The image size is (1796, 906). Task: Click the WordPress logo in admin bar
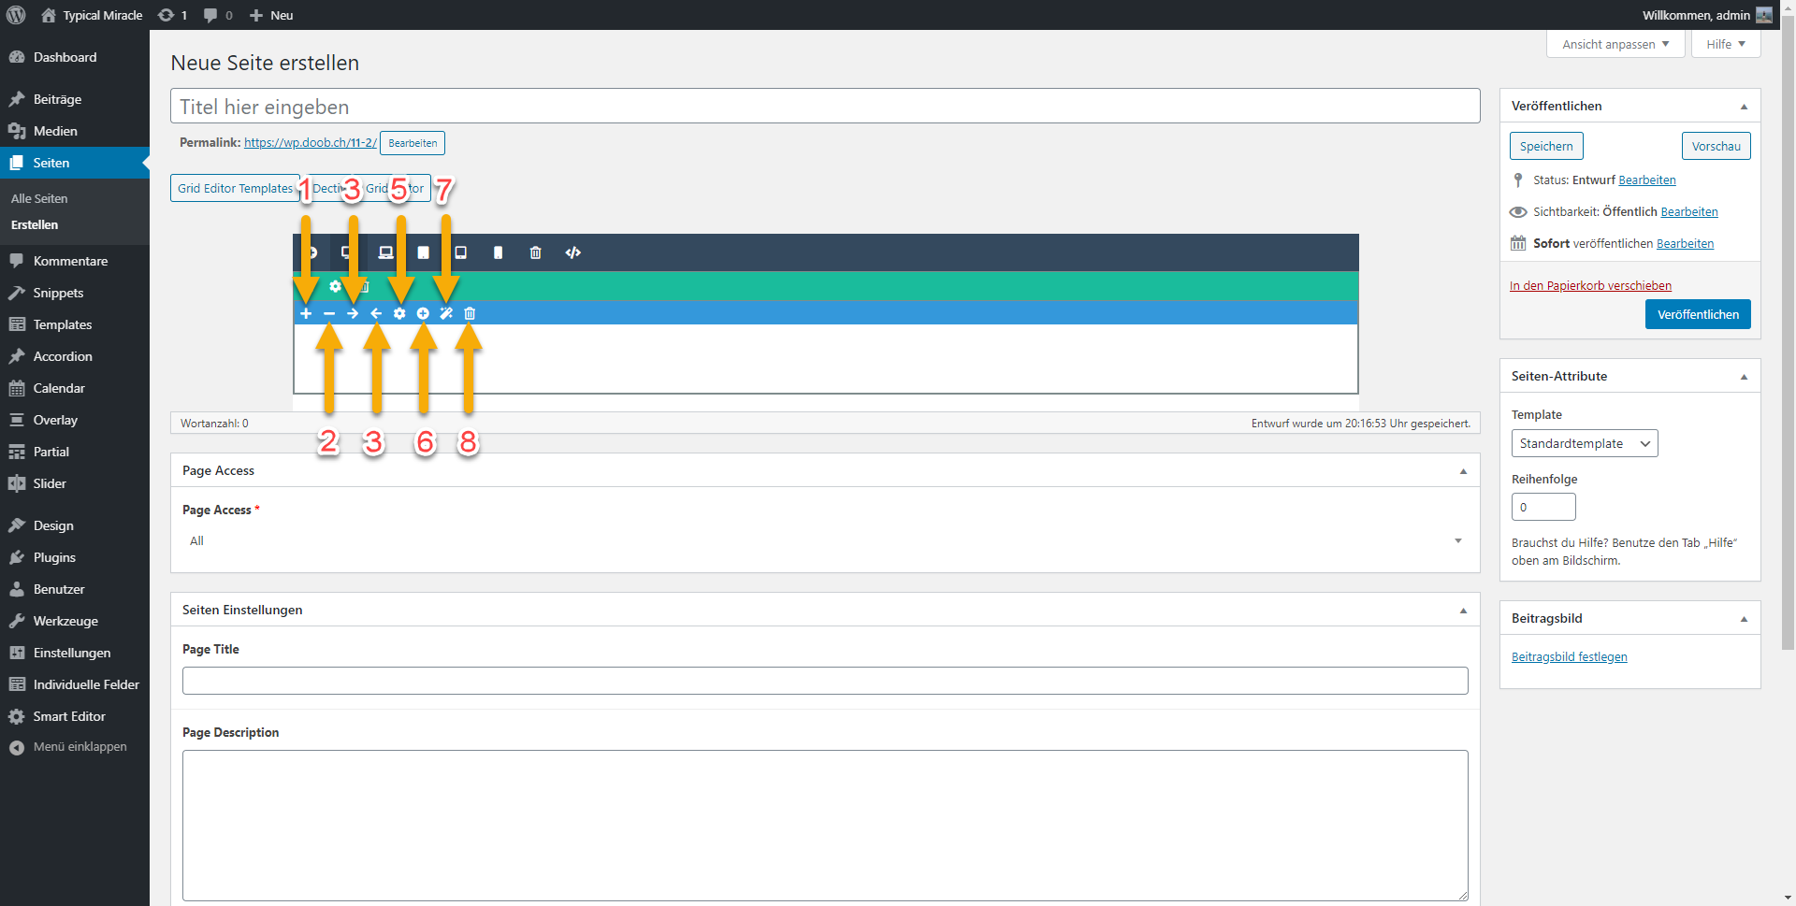point(16,15)
